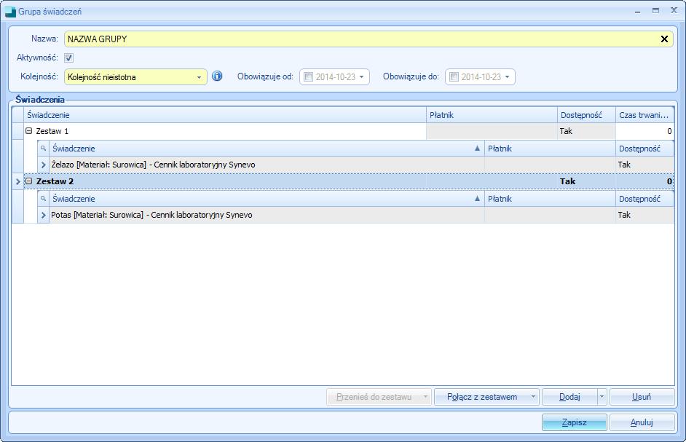Sort Zestaw 1 sub-grid by Świadczenie header
The height and width of the screenshot is (442, 686).
point(267,149)
